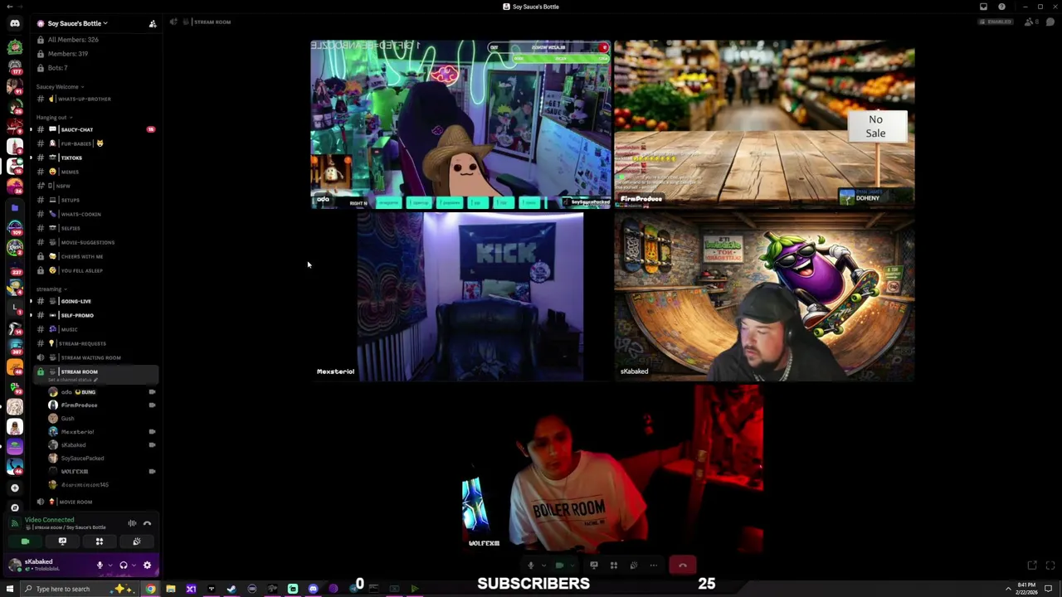Open the self-promo channel
The height and width of the screenshot is (597, 1062).
tap(95, 315)
